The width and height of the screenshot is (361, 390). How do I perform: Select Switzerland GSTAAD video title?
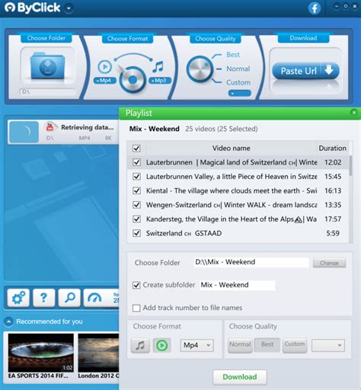pos(184,233)
